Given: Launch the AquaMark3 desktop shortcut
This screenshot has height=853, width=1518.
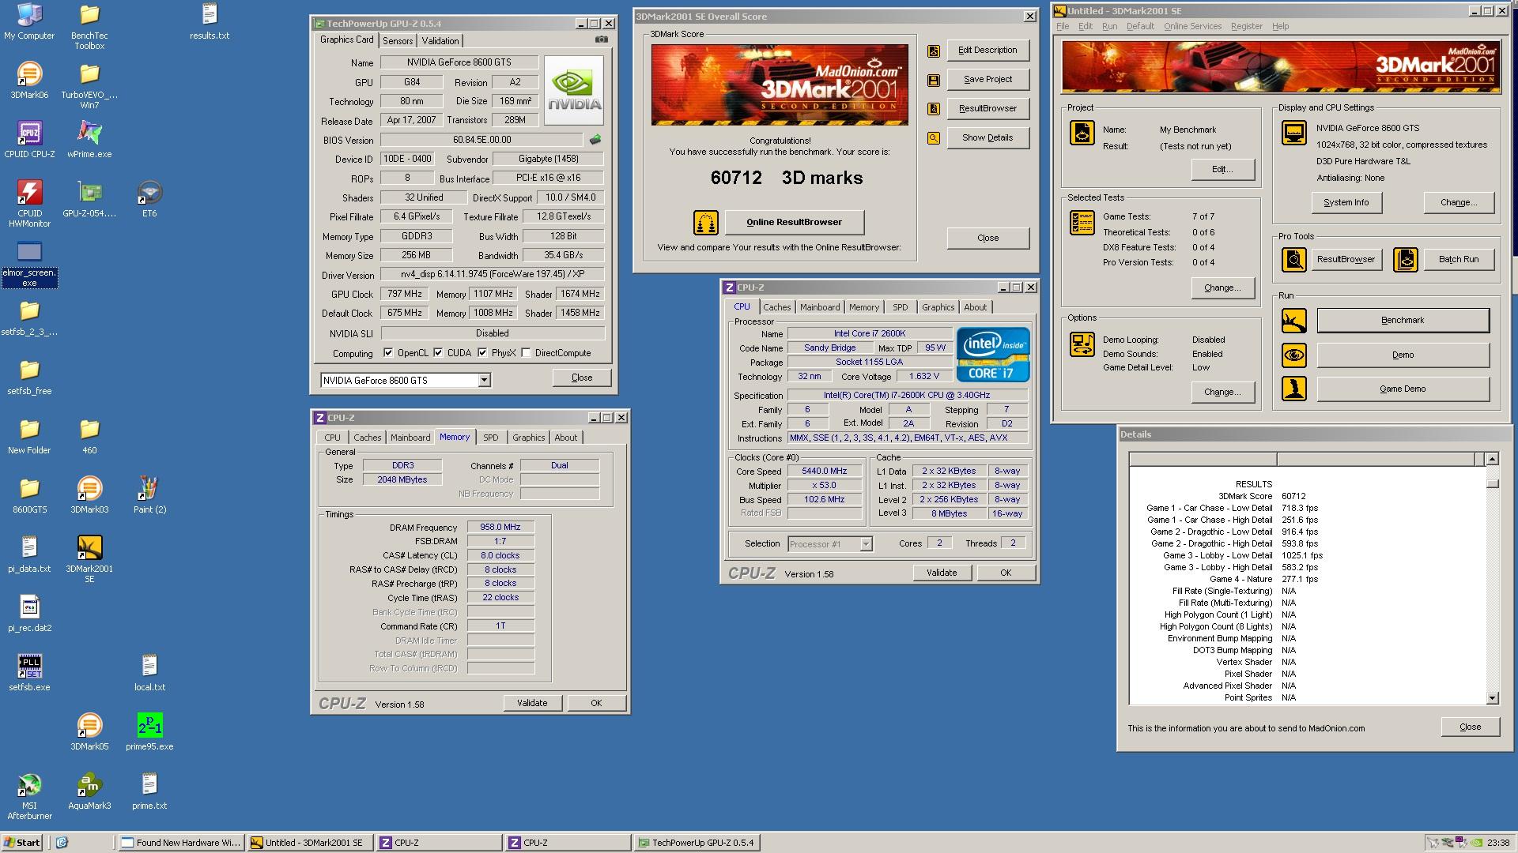Looking at the screenshot, I should [x=89, y=791].
